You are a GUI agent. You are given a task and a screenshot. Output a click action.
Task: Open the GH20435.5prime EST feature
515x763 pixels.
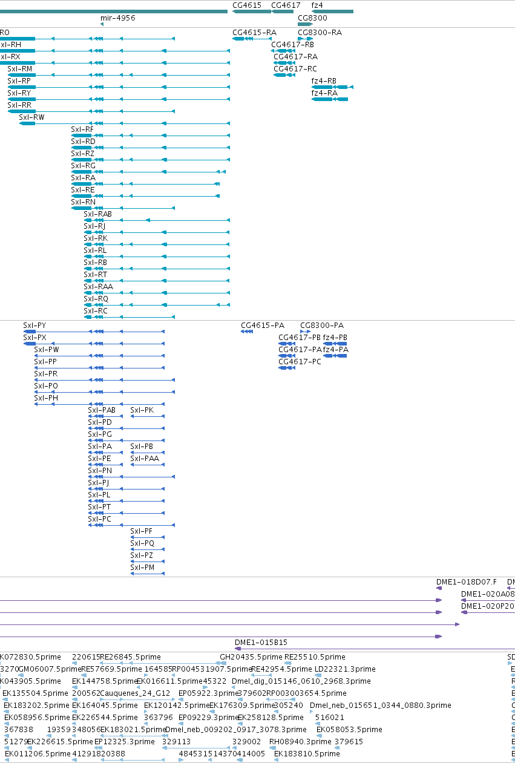coord(251,657)
